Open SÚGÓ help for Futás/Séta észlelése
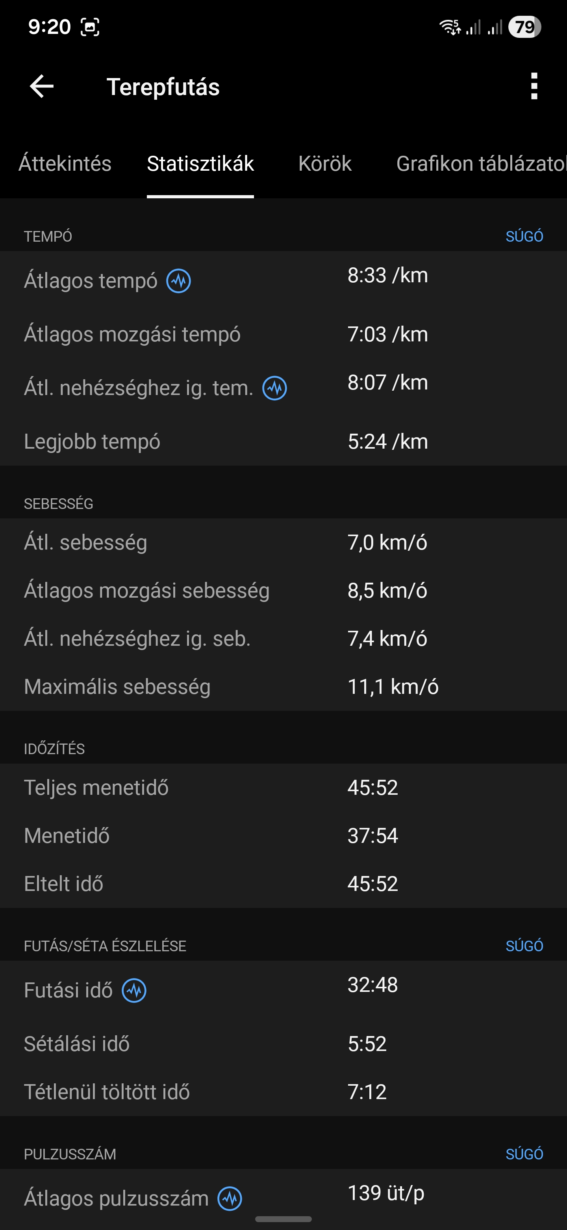The width and height of the screenshot is (567, 1230). click(524, 946)
